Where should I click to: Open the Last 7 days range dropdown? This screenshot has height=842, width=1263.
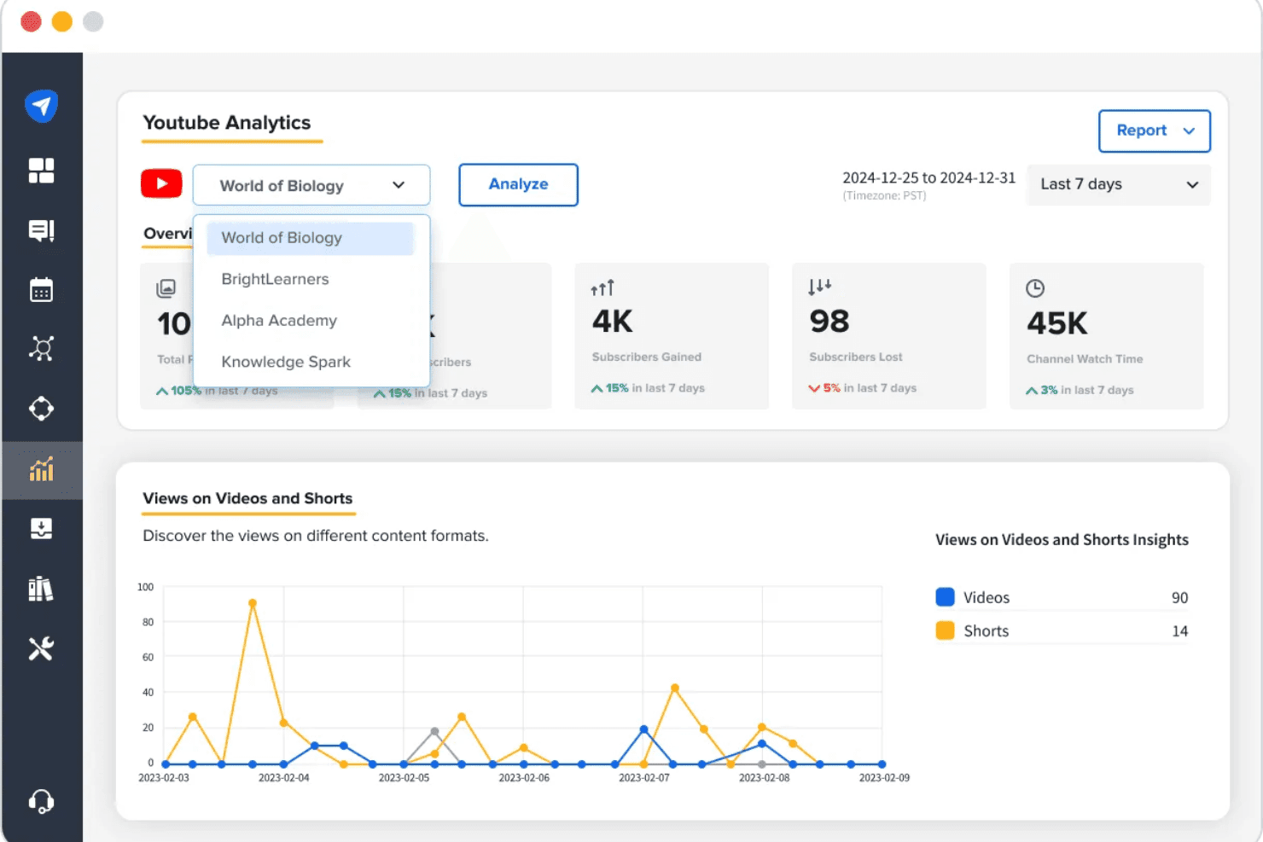tap(1119, 184)
